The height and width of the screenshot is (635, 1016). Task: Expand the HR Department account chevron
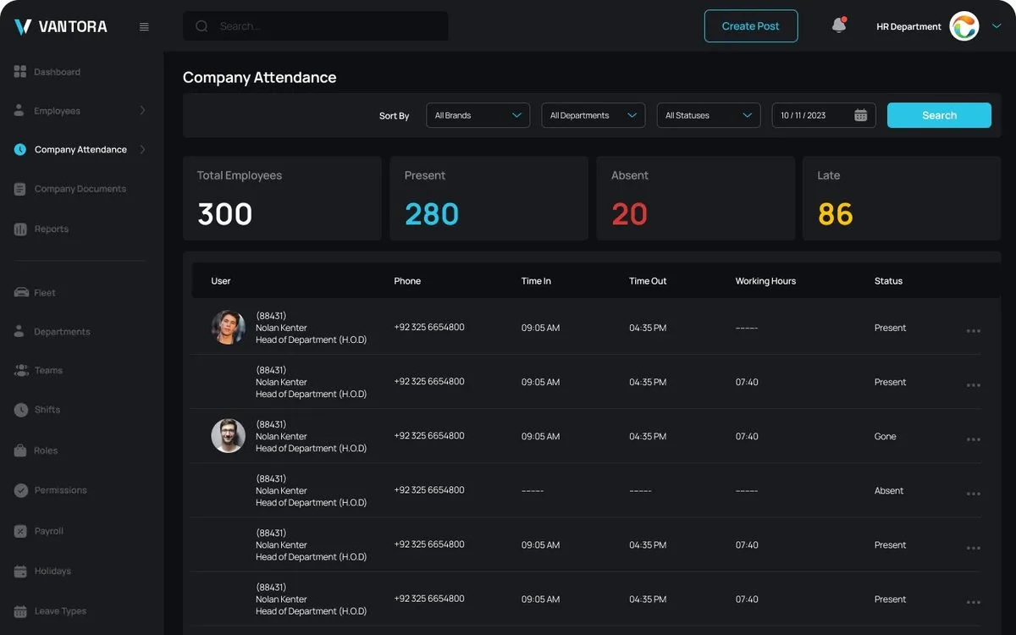996,26
